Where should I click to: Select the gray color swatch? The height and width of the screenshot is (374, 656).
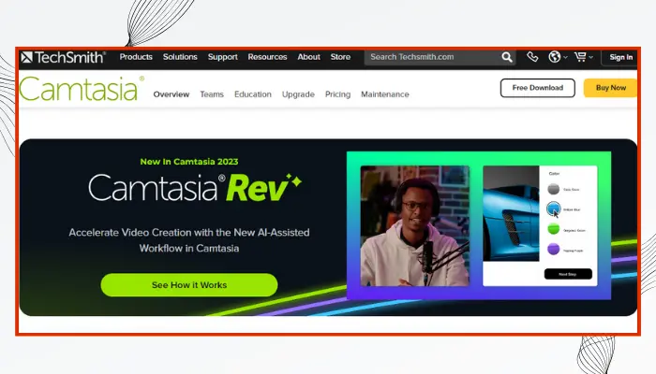point(554,189)
